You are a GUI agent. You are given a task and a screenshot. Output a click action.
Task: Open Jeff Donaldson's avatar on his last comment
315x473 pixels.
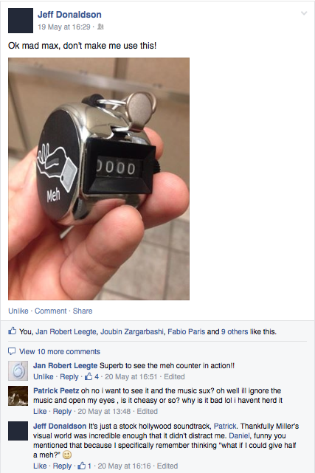[18, 431]
